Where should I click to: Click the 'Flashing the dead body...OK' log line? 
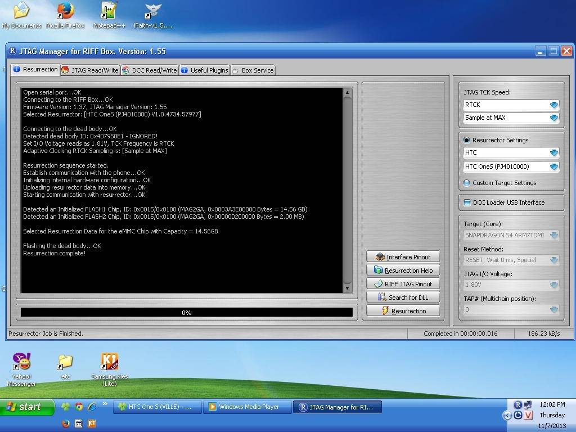tap(62, 246)
